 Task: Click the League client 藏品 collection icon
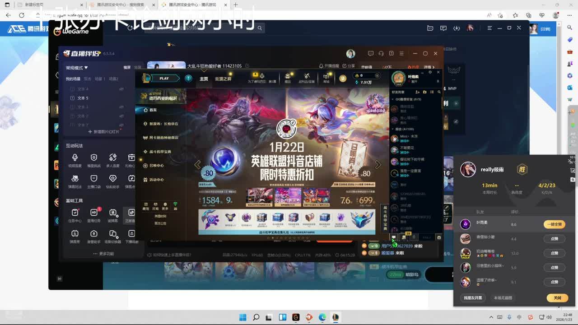tap(288, 76)
